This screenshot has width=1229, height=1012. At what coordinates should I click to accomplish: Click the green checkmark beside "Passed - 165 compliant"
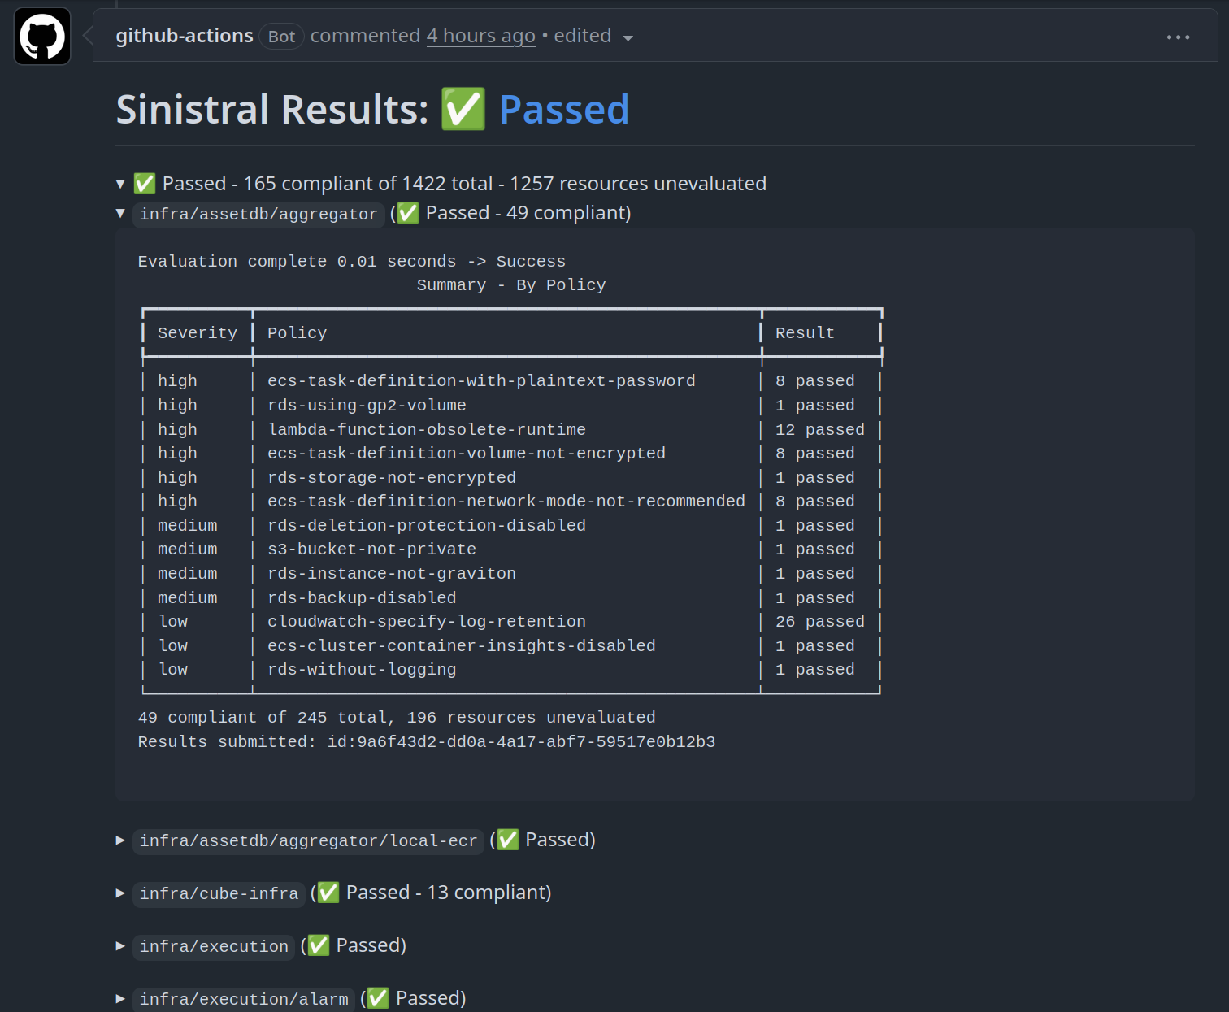pos(145,183)
